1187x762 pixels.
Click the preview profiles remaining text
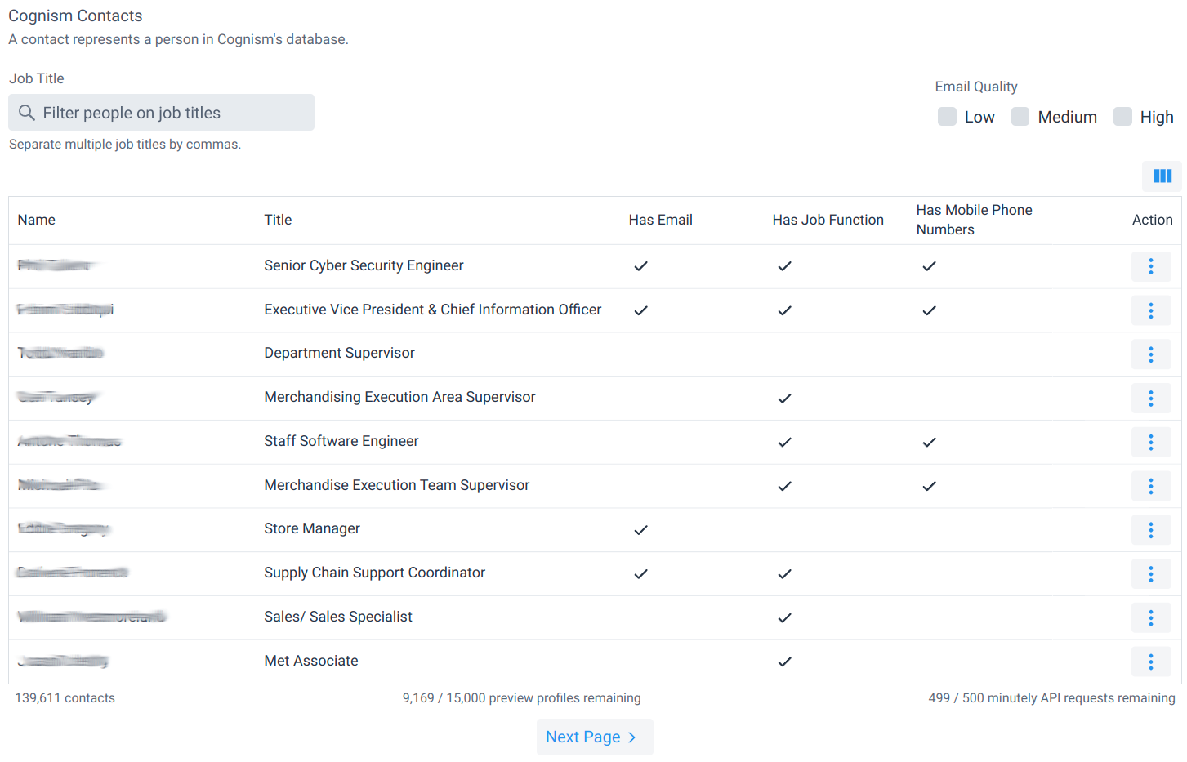pyautogui.click(x=521, y=698)
